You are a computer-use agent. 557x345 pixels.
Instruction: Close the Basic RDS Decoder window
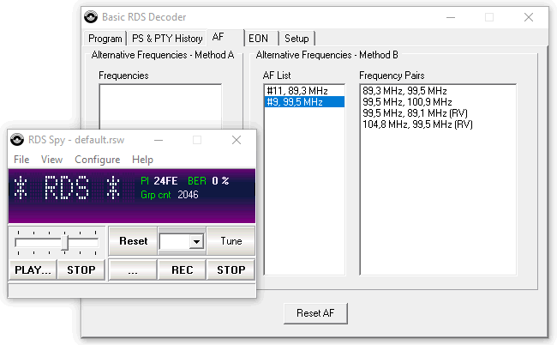pyautogui.click(x=529, y=17)
